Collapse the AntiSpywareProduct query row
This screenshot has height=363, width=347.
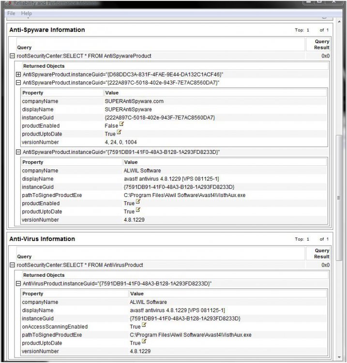pos(12,56)
